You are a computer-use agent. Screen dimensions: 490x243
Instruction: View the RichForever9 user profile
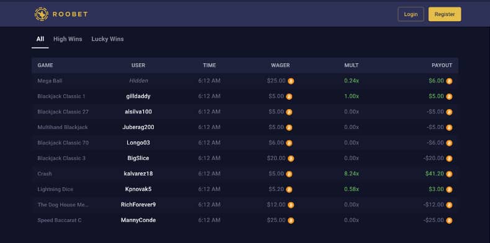[138, 205]
